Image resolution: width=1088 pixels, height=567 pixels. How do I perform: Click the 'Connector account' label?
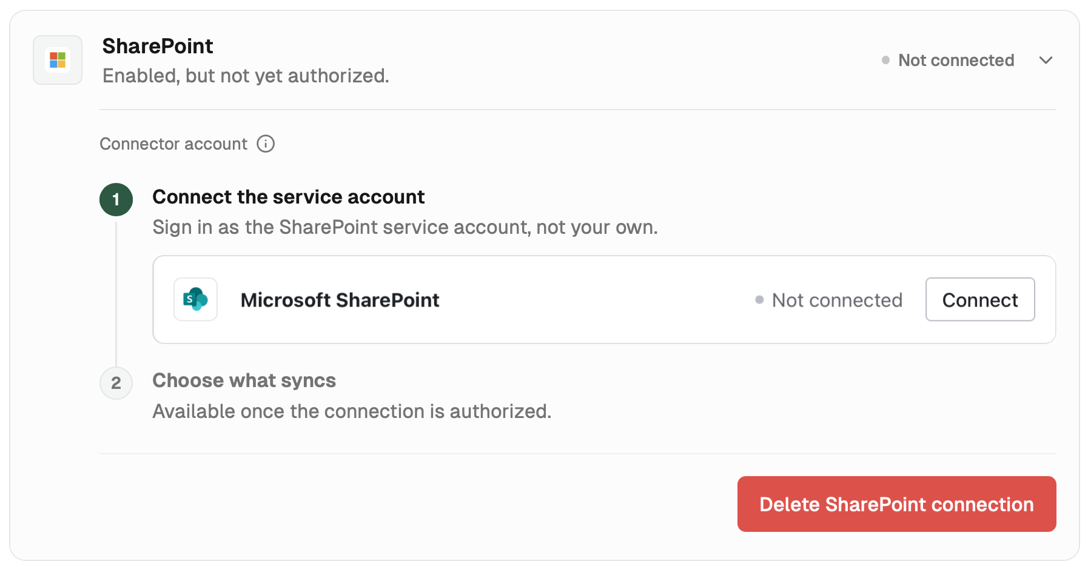173,144
